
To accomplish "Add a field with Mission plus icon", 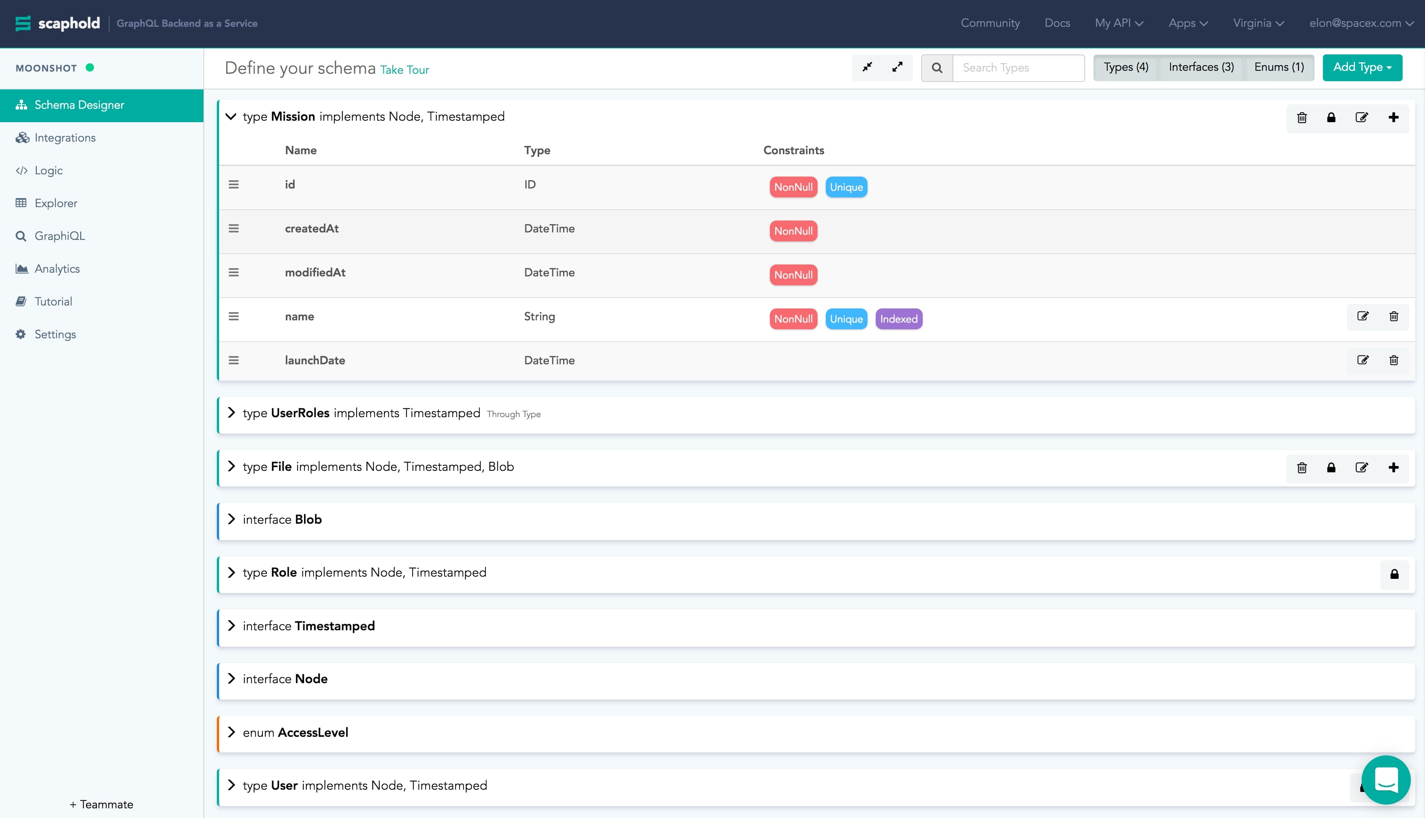I will tap(1393, 117).
